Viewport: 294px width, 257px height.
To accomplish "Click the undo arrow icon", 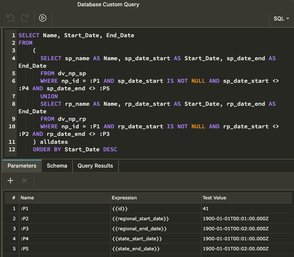I will tap(10, 18).
